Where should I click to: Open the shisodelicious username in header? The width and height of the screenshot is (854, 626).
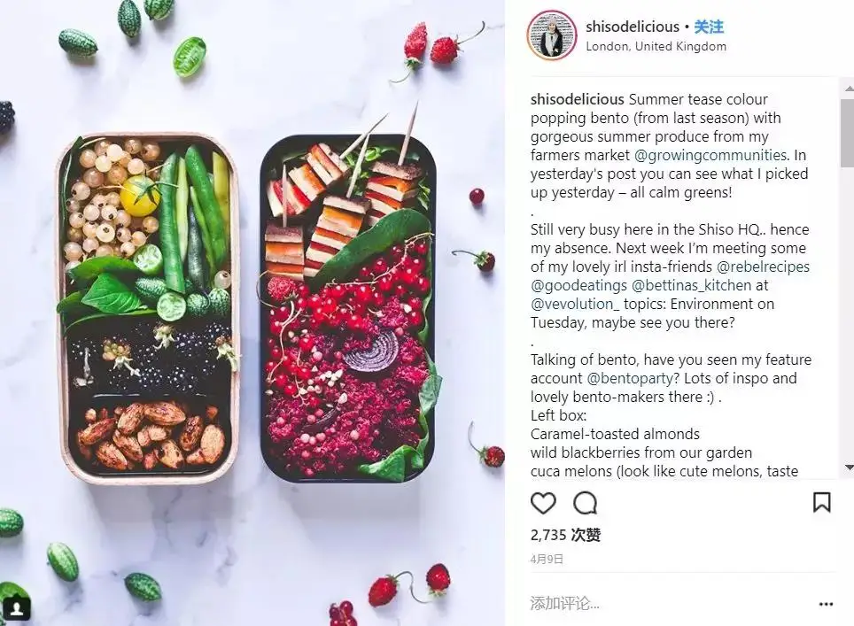633,27
